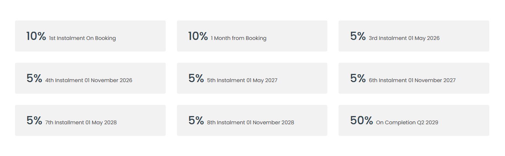Click the 5% figure for 4th Instalment
The height and width of the screenshot is (156, 505).
click(34, 78)
